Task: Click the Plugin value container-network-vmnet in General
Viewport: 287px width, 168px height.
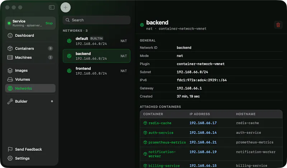Action: point(201,64)
